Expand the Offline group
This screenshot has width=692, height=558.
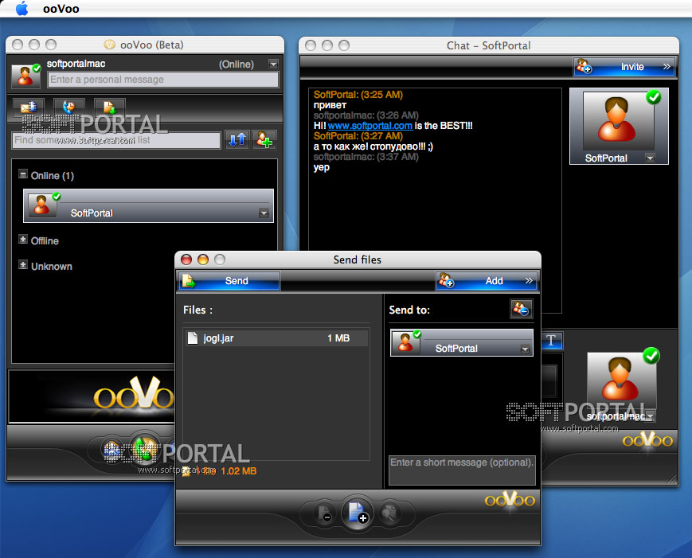pyautogui.click(x=23, y=239)
